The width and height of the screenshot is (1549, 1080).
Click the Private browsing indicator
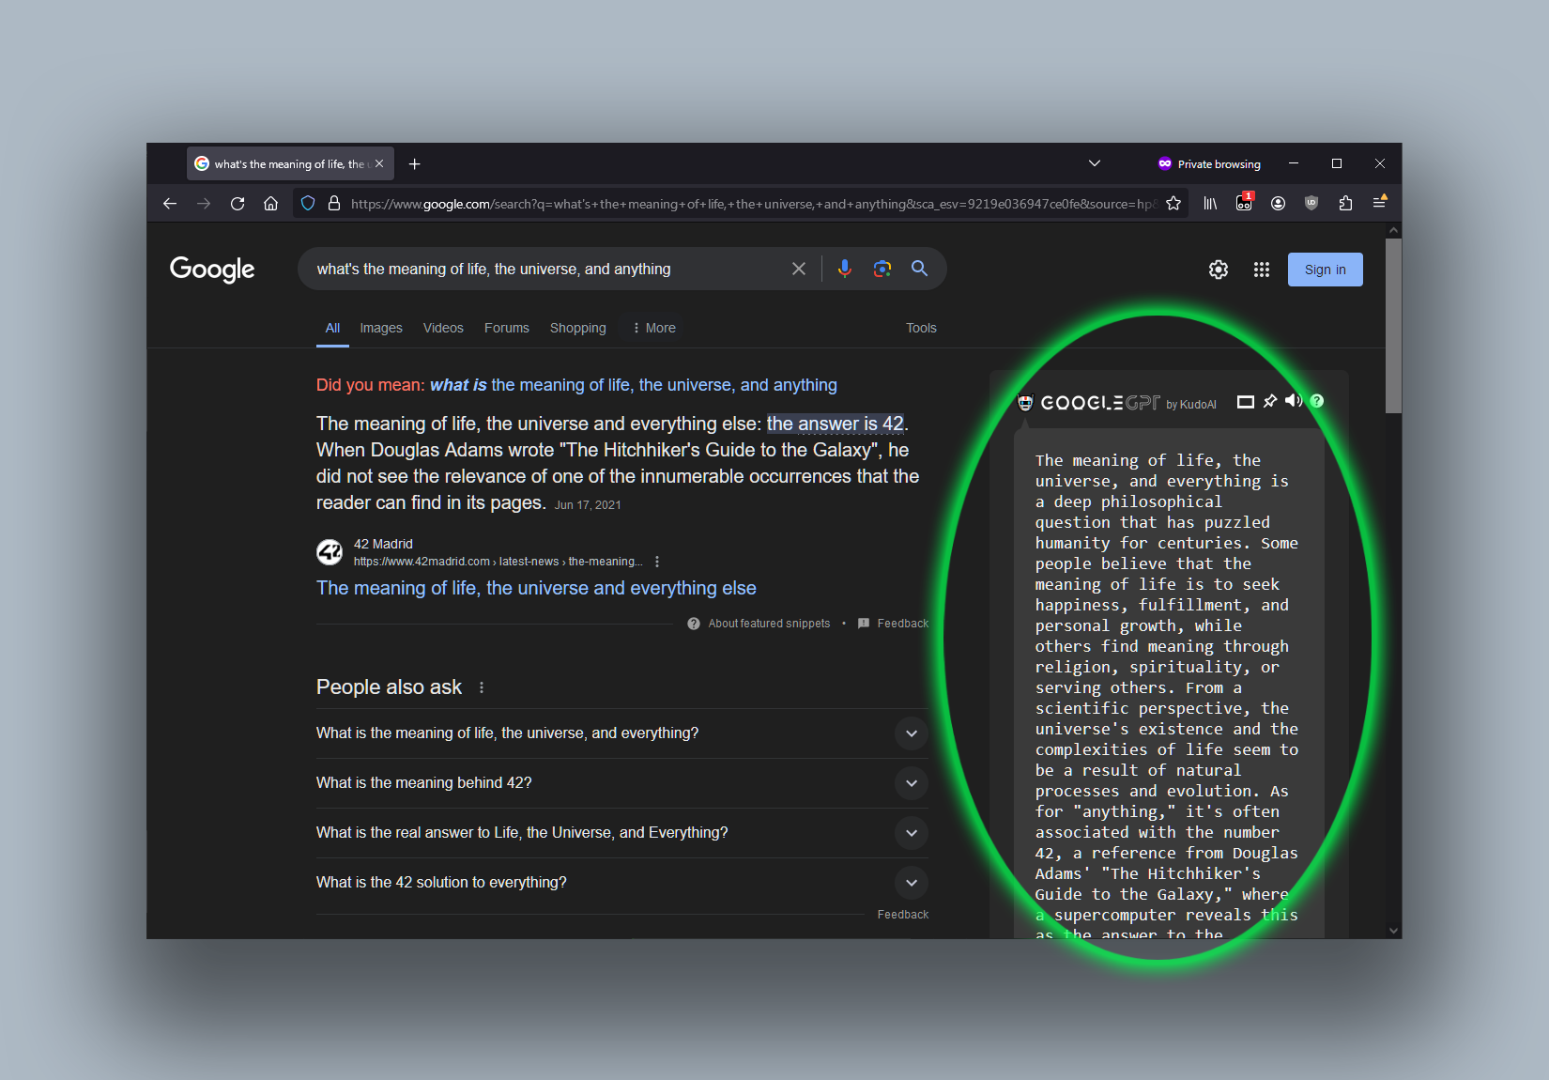[1209, 164]
